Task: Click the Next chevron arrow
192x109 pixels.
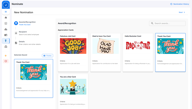Action: click(184, 12)
